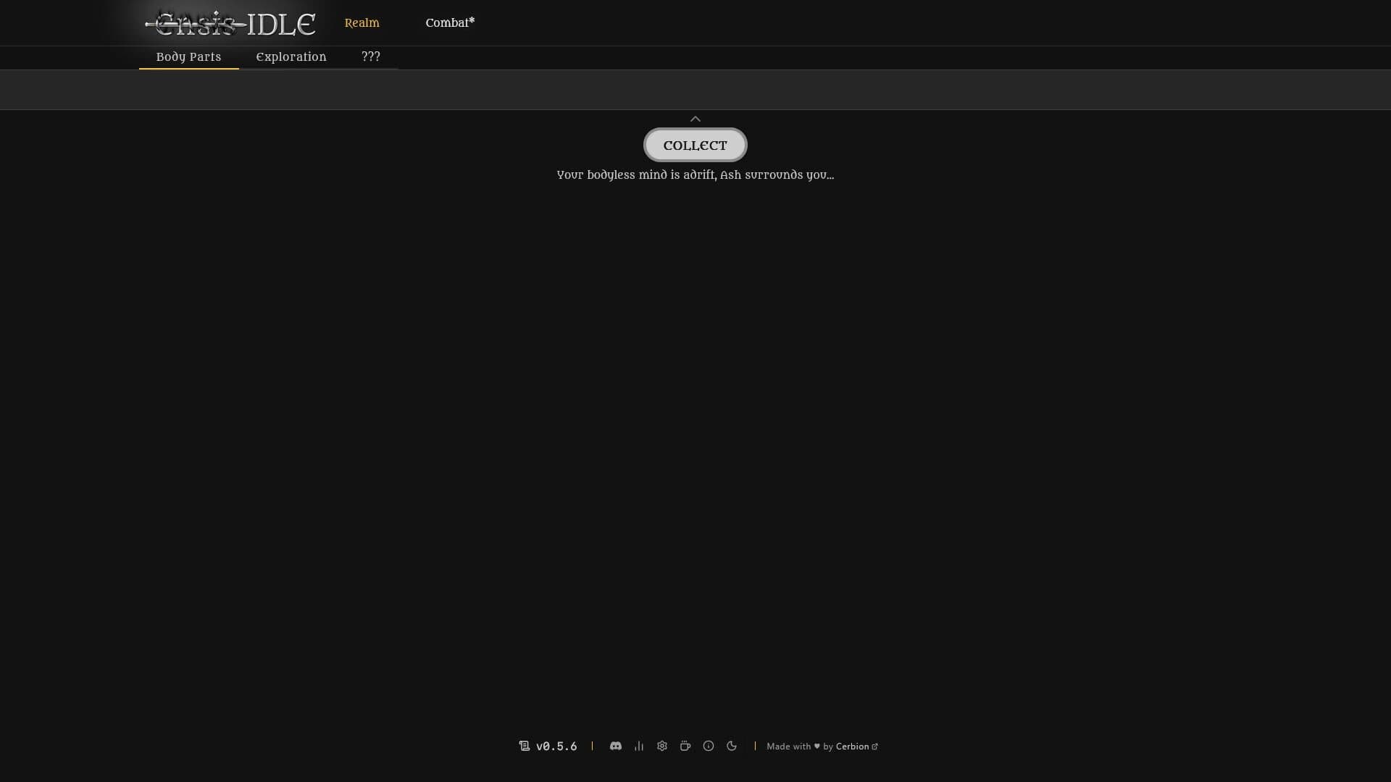Open the statistics bar chart icon
Screen dimensions: 1391x782
pos(639,746)
